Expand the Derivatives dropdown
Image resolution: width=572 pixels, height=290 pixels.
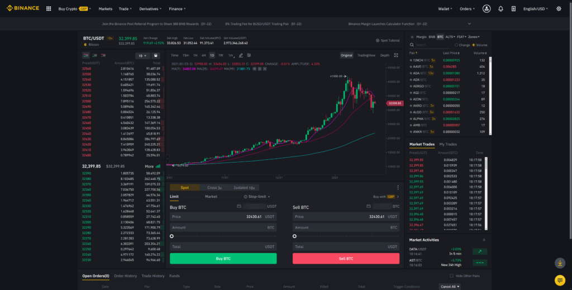(150, 9)
